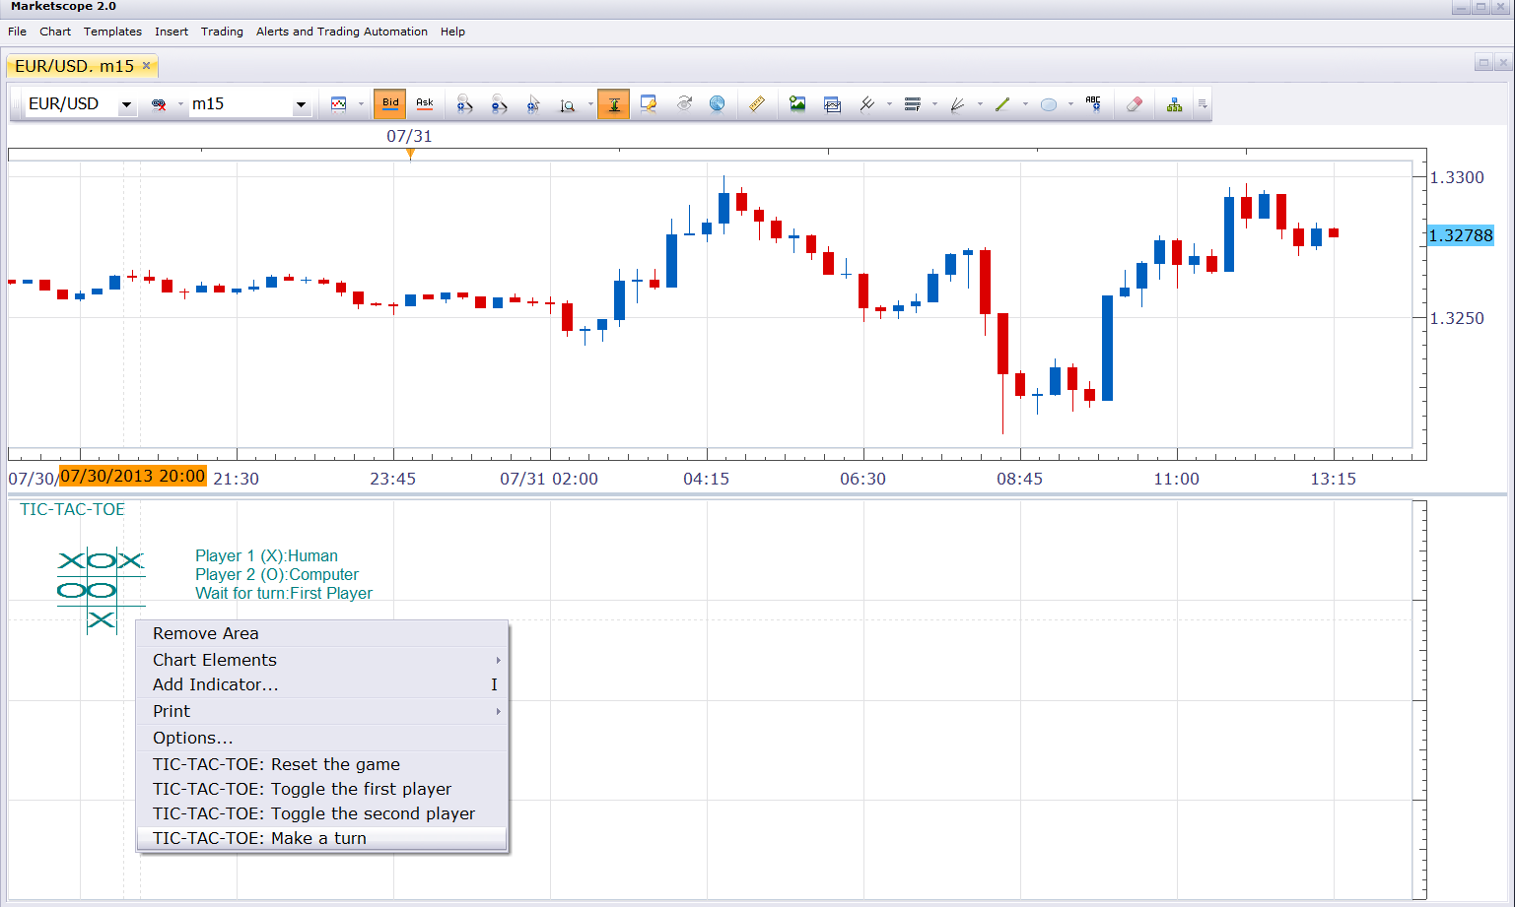1515x907 pixels.
Task: Select the ABC text label tool
Action: pos(1093,103)
